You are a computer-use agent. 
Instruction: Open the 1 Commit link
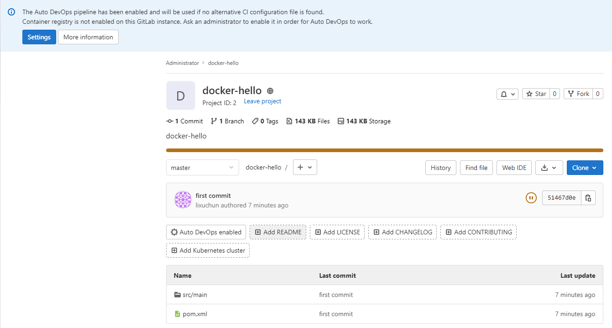tap(185, 121)
